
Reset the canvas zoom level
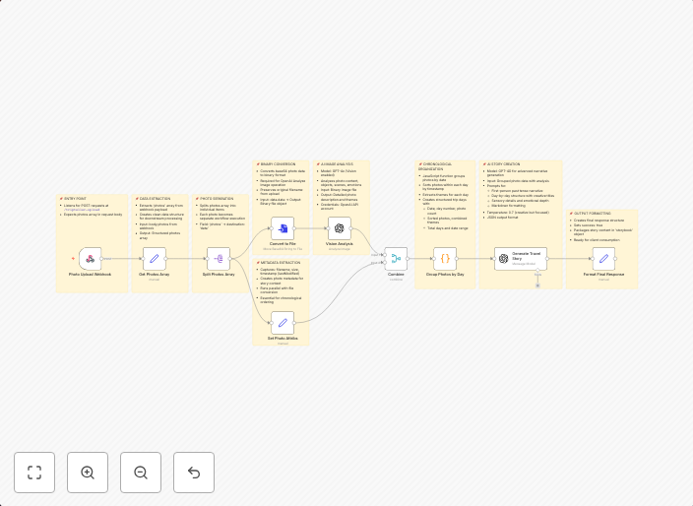[194, 473]
